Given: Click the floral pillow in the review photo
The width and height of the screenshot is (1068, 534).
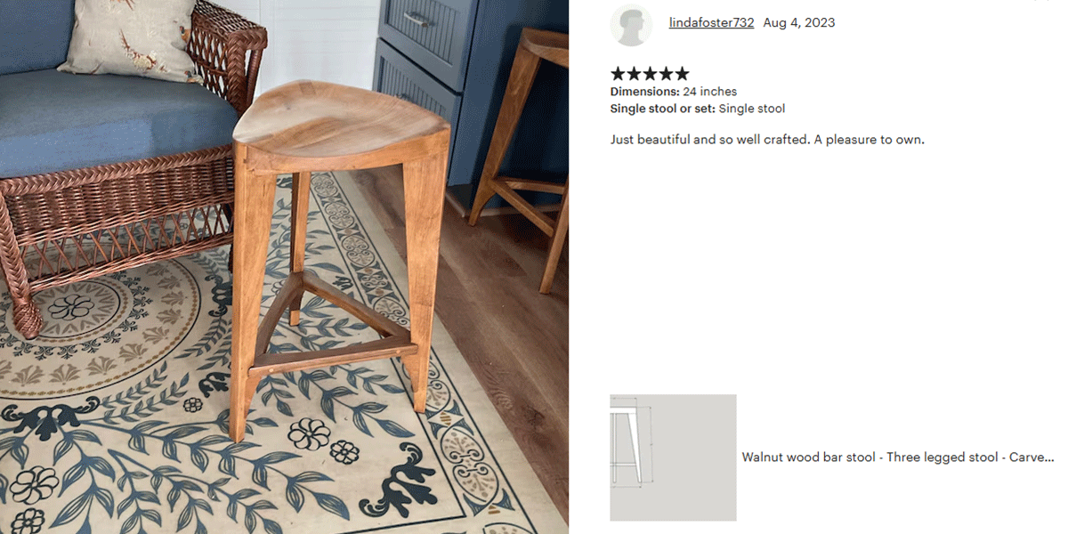Looking at the screenshot, I should tap(128, 37).
